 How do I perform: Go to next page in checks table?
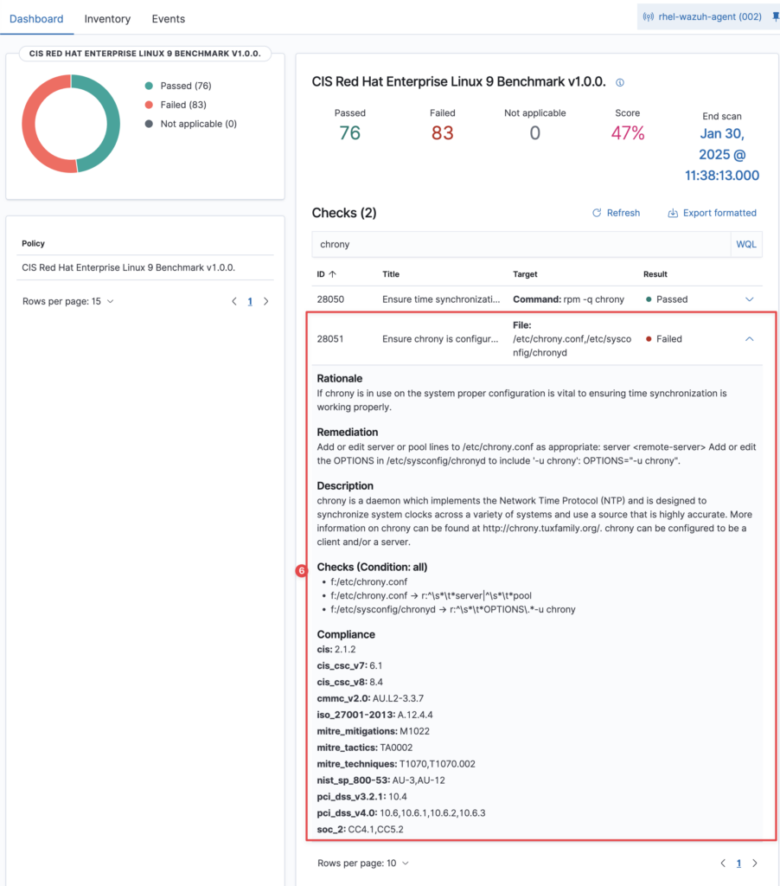tap(755, 863)
